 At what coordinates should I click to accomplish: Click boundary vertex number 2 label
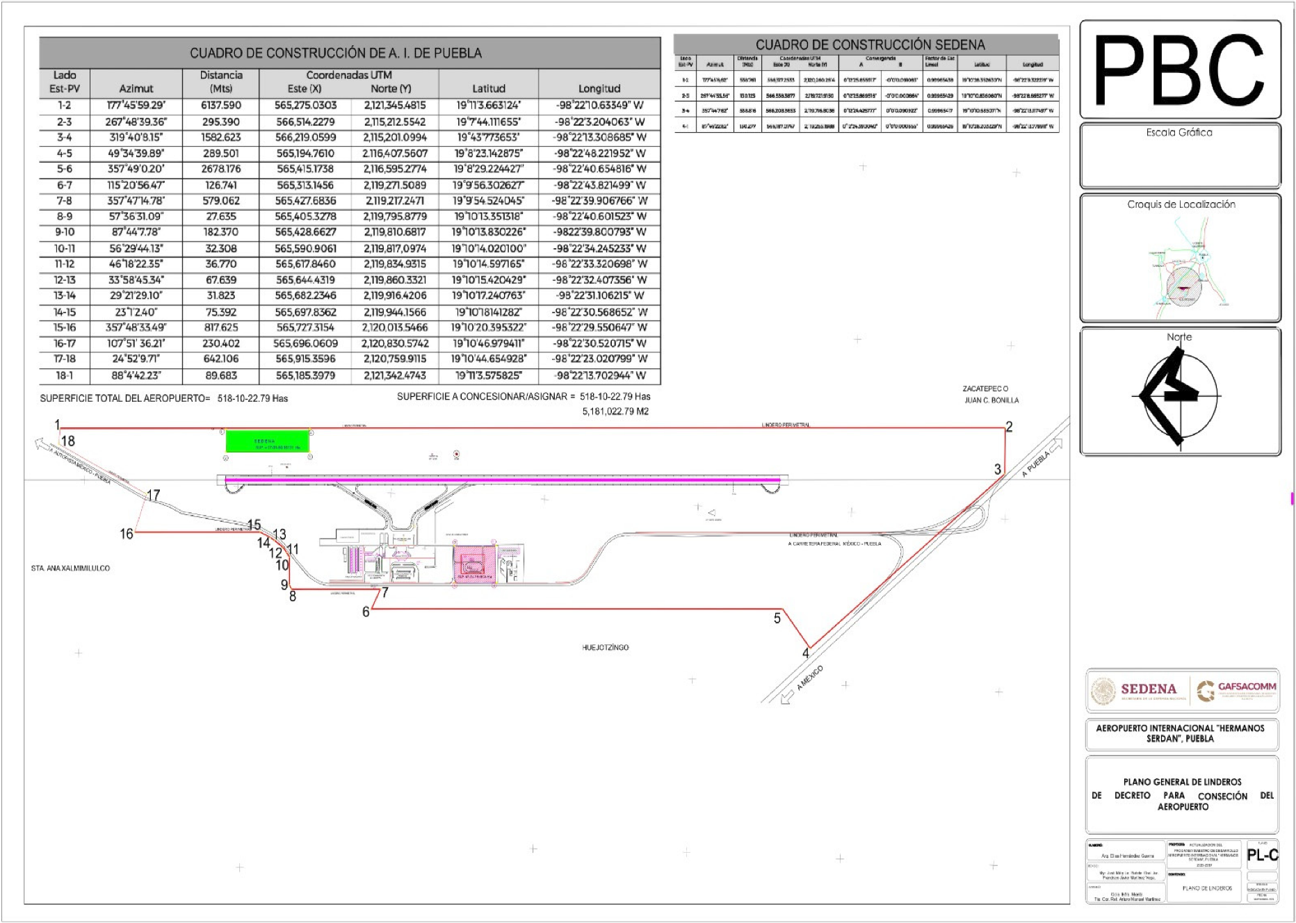coord(1009,427)
